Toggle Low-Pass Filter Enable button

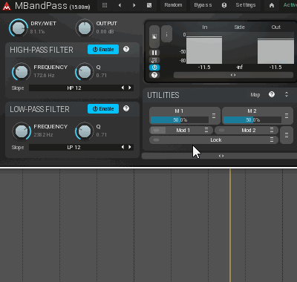(103, 109)
